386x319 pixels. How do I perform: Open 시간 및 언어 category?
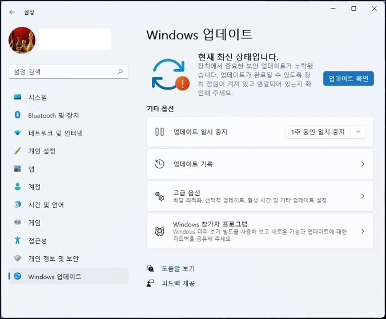pyautogui.click(x=69, y=205)
